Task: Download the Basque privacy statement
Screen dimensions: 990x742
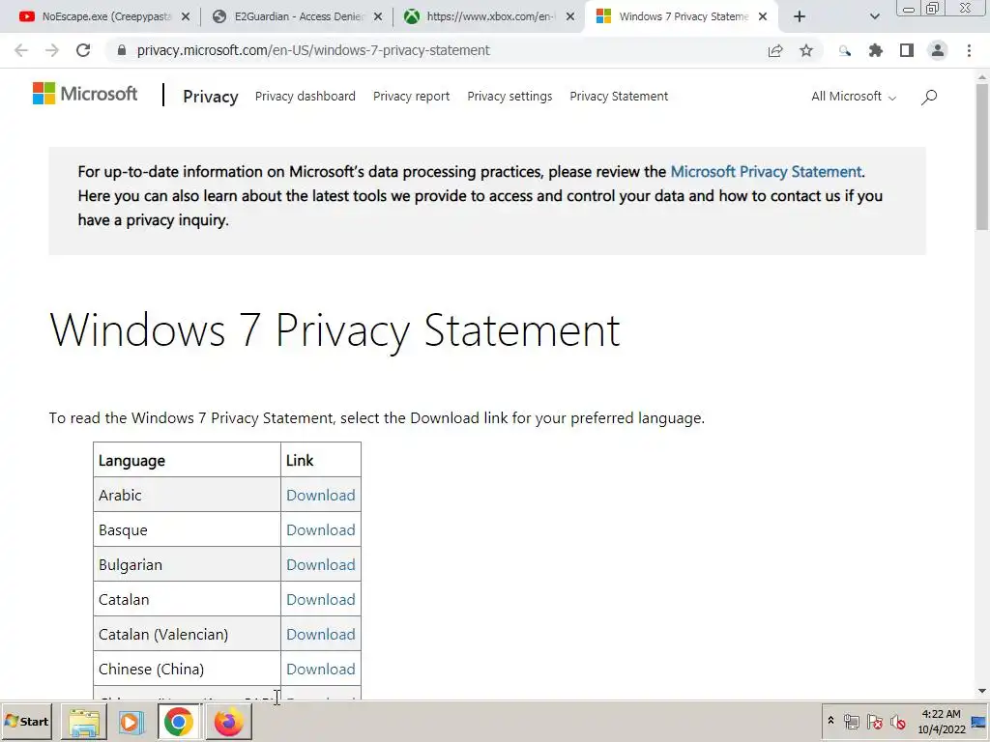Action: click(321, 530)
